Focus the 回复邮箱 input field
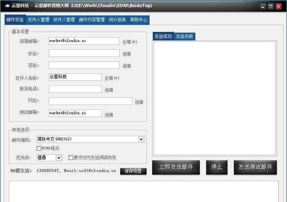The height and width of the screenshot is (202, 287). (x=84, y=41)
